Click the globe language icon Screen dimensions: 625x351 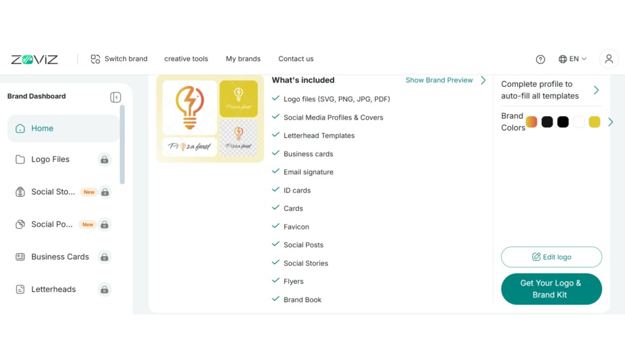562,59
